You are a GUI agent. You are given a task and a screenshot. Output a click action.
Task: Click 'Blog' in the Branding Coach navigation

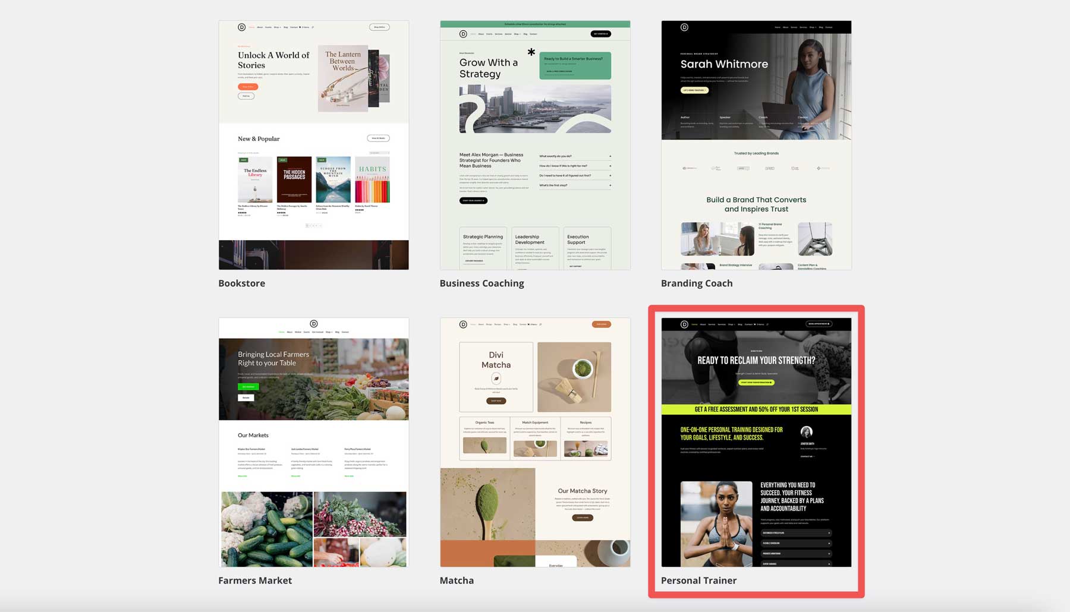click(820, 27)
